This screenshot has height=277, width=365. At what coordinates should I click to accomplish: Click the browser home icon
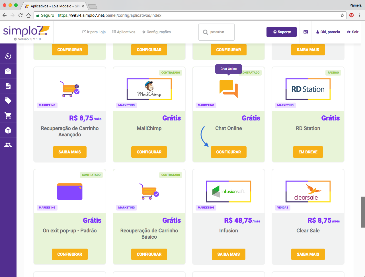(28, 15)
